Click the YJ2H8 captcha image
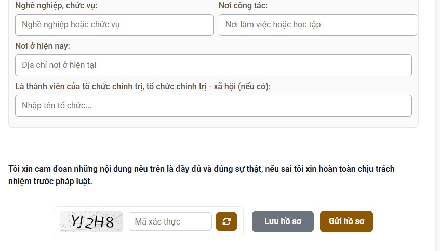Screen dimensions: 440x251 pyautogui.click(x=91, y=221)
